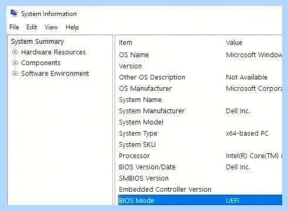Screen dimensions: 288x211
Task: Select the Embedded Controller Version row
Action: tap(200, 189)
